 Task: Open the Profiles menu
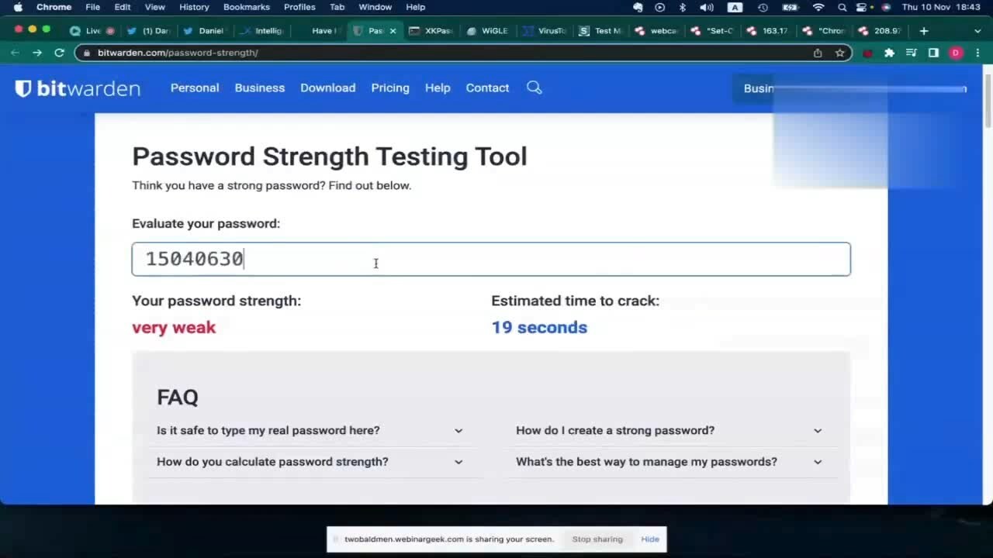pyautogui.click(x=299, y=7)
